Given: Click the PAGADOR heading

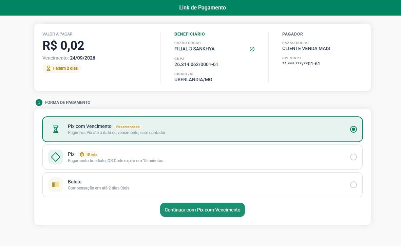Looking at the screenshot, I should [x=292, y=34].
